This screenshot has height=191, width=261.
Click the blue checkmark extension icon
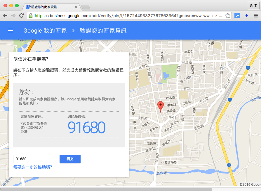coord(237,16)
